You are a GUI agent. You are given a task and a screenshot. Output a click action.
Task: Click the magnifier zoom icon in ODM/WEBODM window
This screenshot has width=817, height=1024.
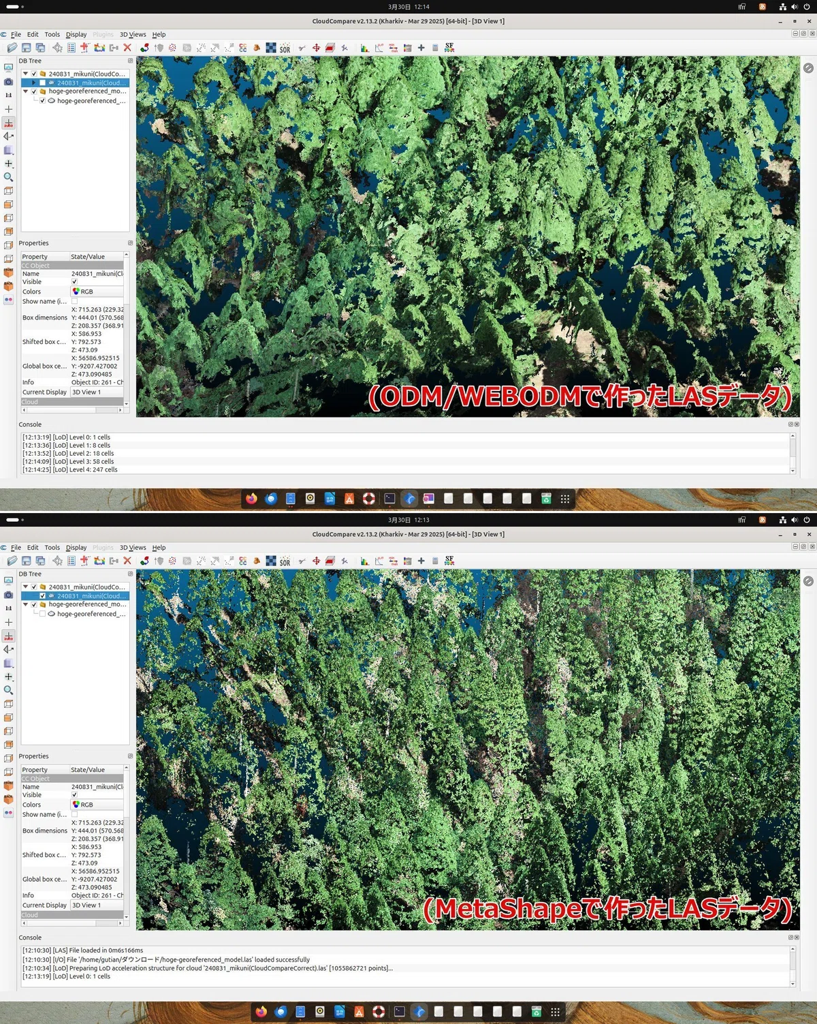click(8, 177)
